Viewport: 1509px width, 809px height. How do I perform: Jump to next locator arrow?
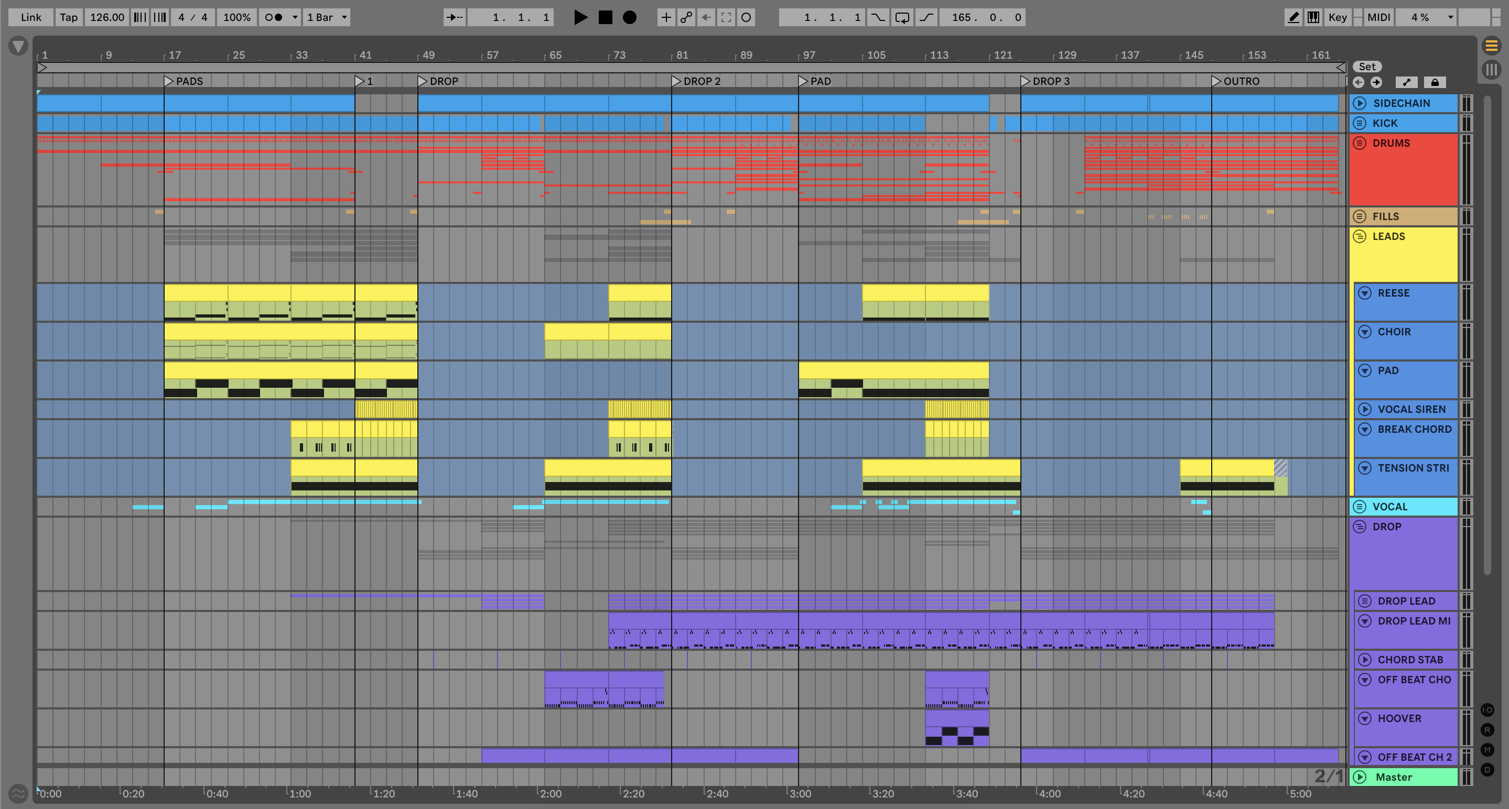[x=1376, y=83]
